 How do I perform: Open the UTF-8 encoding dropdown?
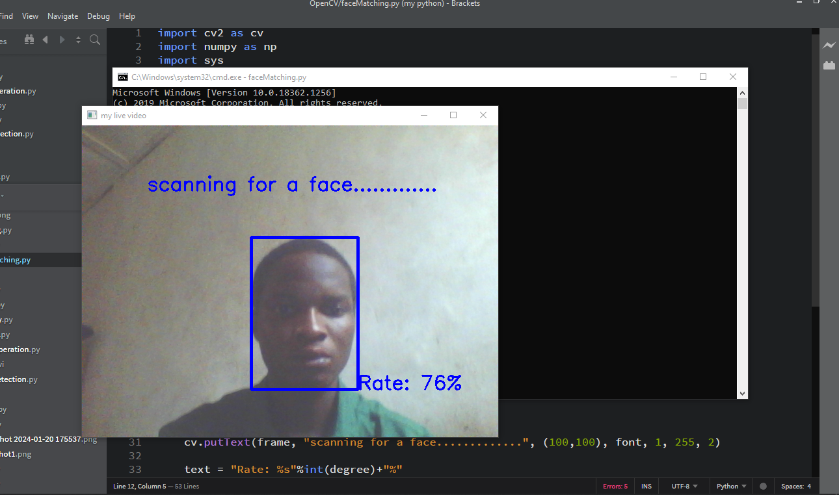click(x=684, y=486)
